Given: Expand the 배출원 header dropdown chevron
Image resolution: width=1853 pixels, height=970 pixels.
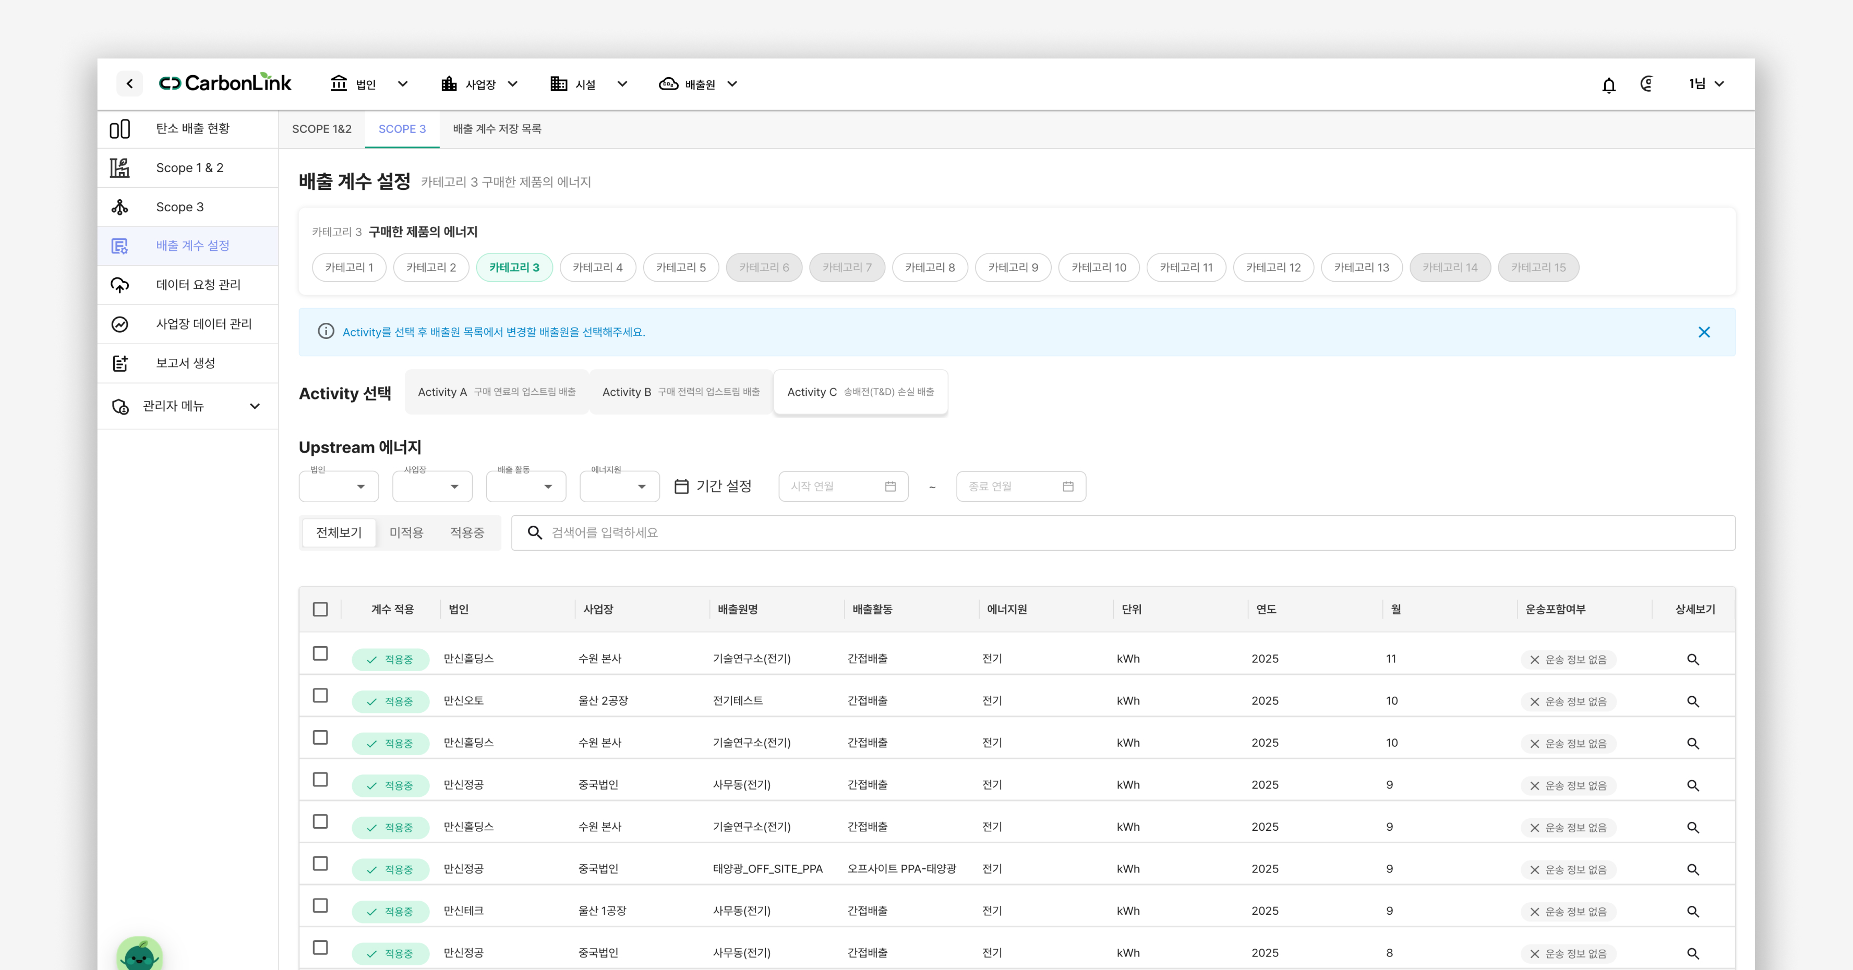Looking at the screenshot, I should coord(732,84).
